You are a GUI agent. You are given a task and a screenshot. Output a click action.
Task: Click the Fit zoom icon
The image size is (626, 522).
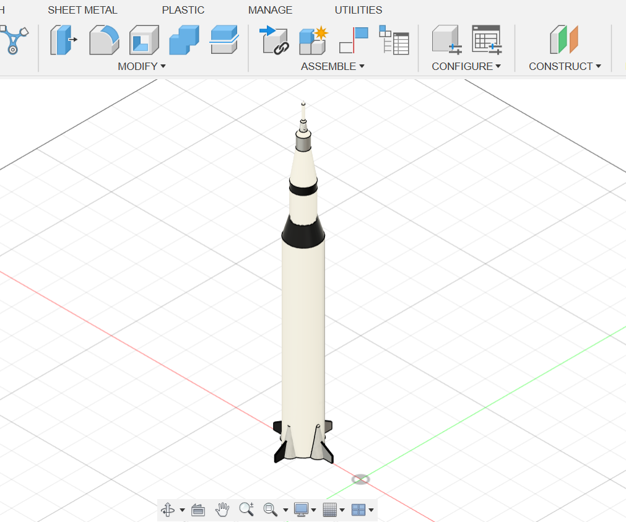271,510
